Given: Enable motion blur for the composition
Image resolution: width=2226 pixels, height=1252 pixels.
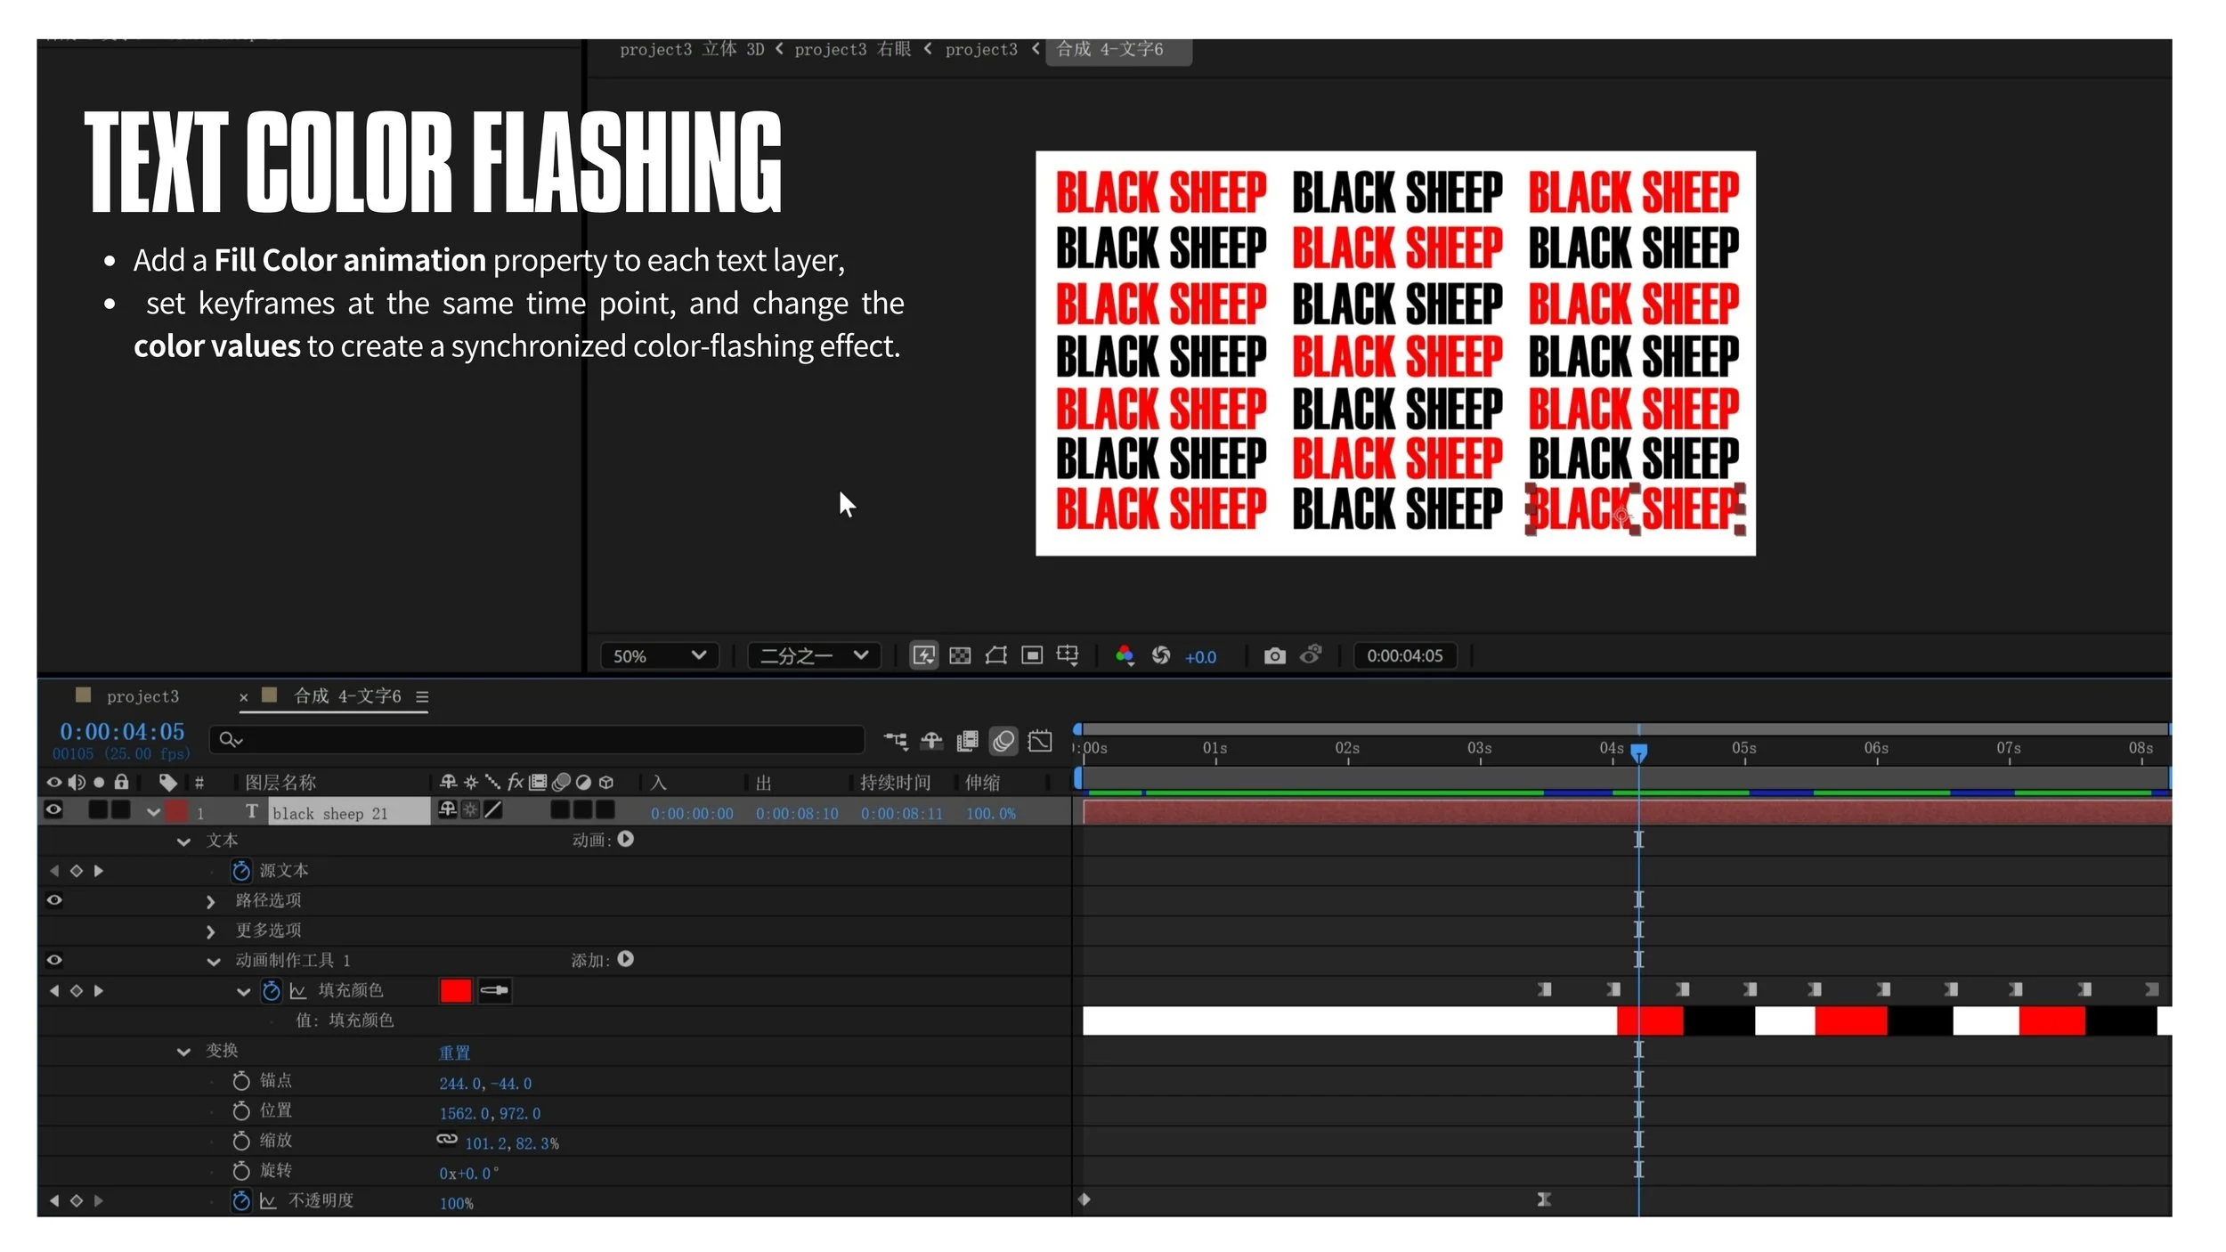Looking at the screenshot, I should [1003, 741].
